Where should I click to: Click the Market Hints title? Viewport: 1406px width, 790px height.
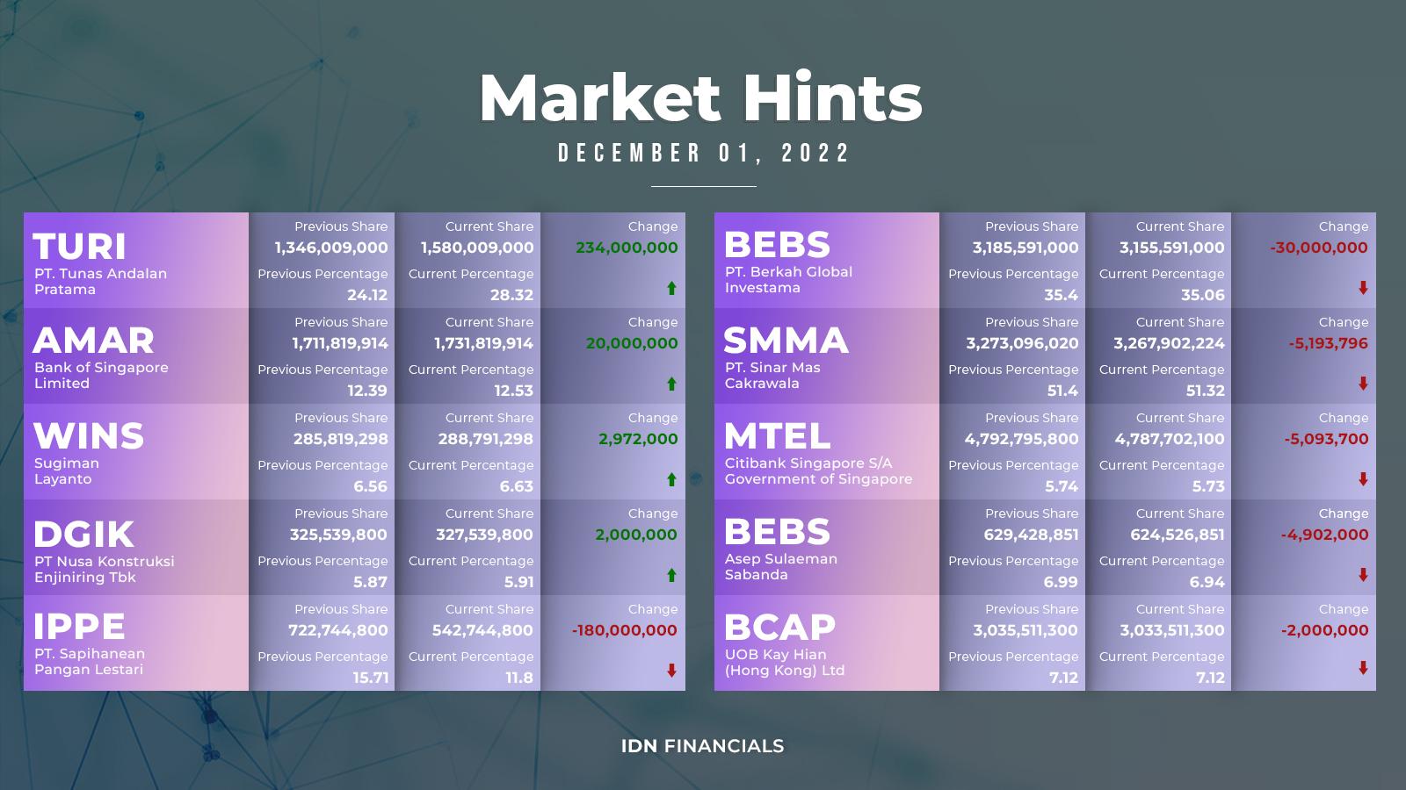701,97
